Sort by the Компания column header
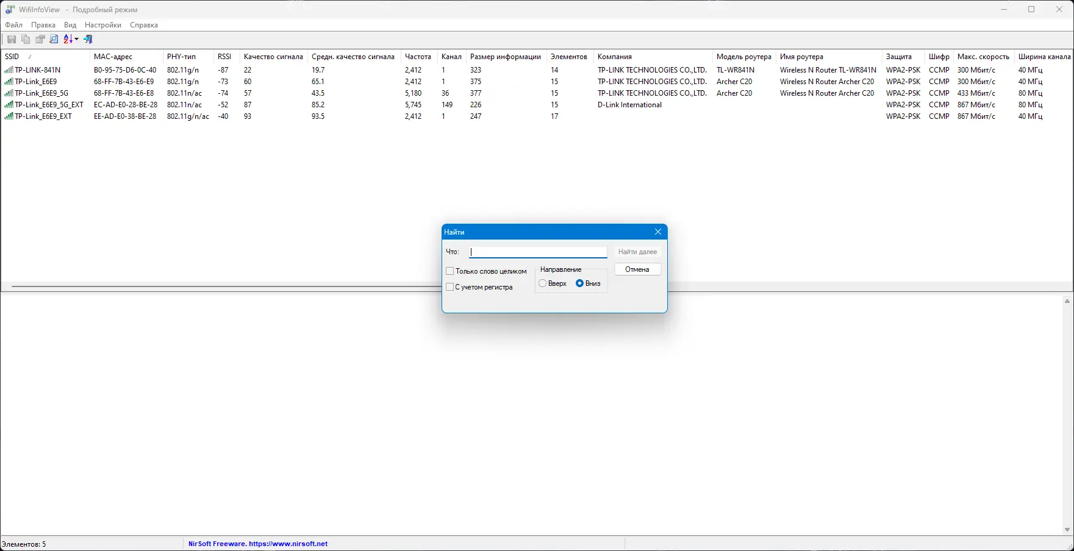Screen dimensions: 1074x551 (x=653, y=57)
